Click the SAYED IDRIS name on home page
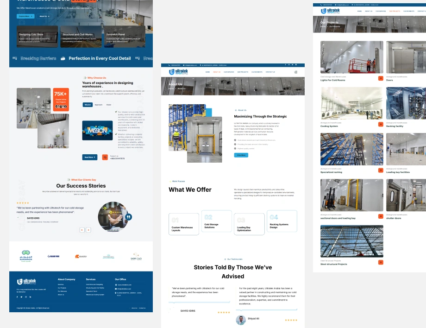The image size is (426, 328). (x=33, y=218)
